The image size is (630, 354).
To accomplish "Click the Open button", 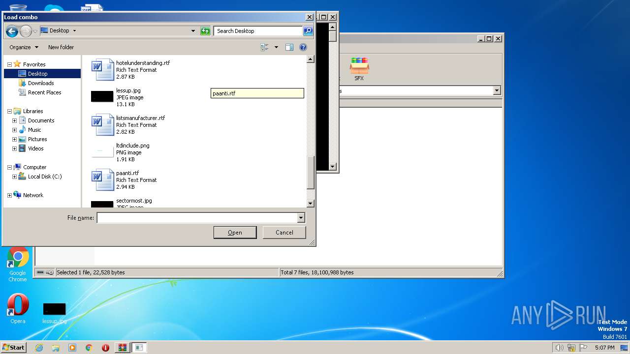I will [x=235, y=233].
